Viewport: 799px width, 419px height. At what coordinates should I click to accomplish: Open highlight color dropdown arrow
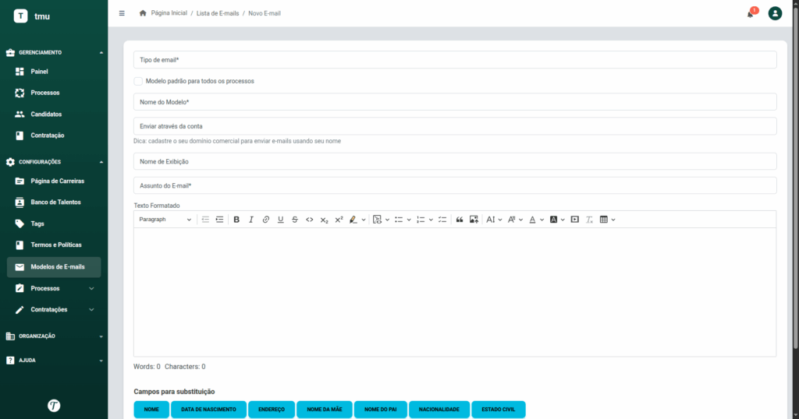tap(364, 220)
